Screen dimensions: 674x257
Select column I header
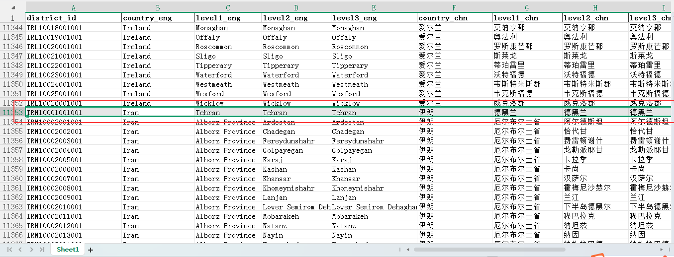pyautogui.click(x=651, y=8)
